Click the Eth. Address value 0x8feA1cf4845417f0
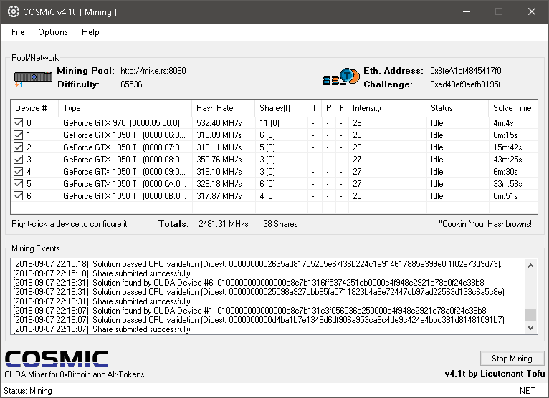Screen dimensions: 549x398 pyautogui.click(x=466, y=71)
